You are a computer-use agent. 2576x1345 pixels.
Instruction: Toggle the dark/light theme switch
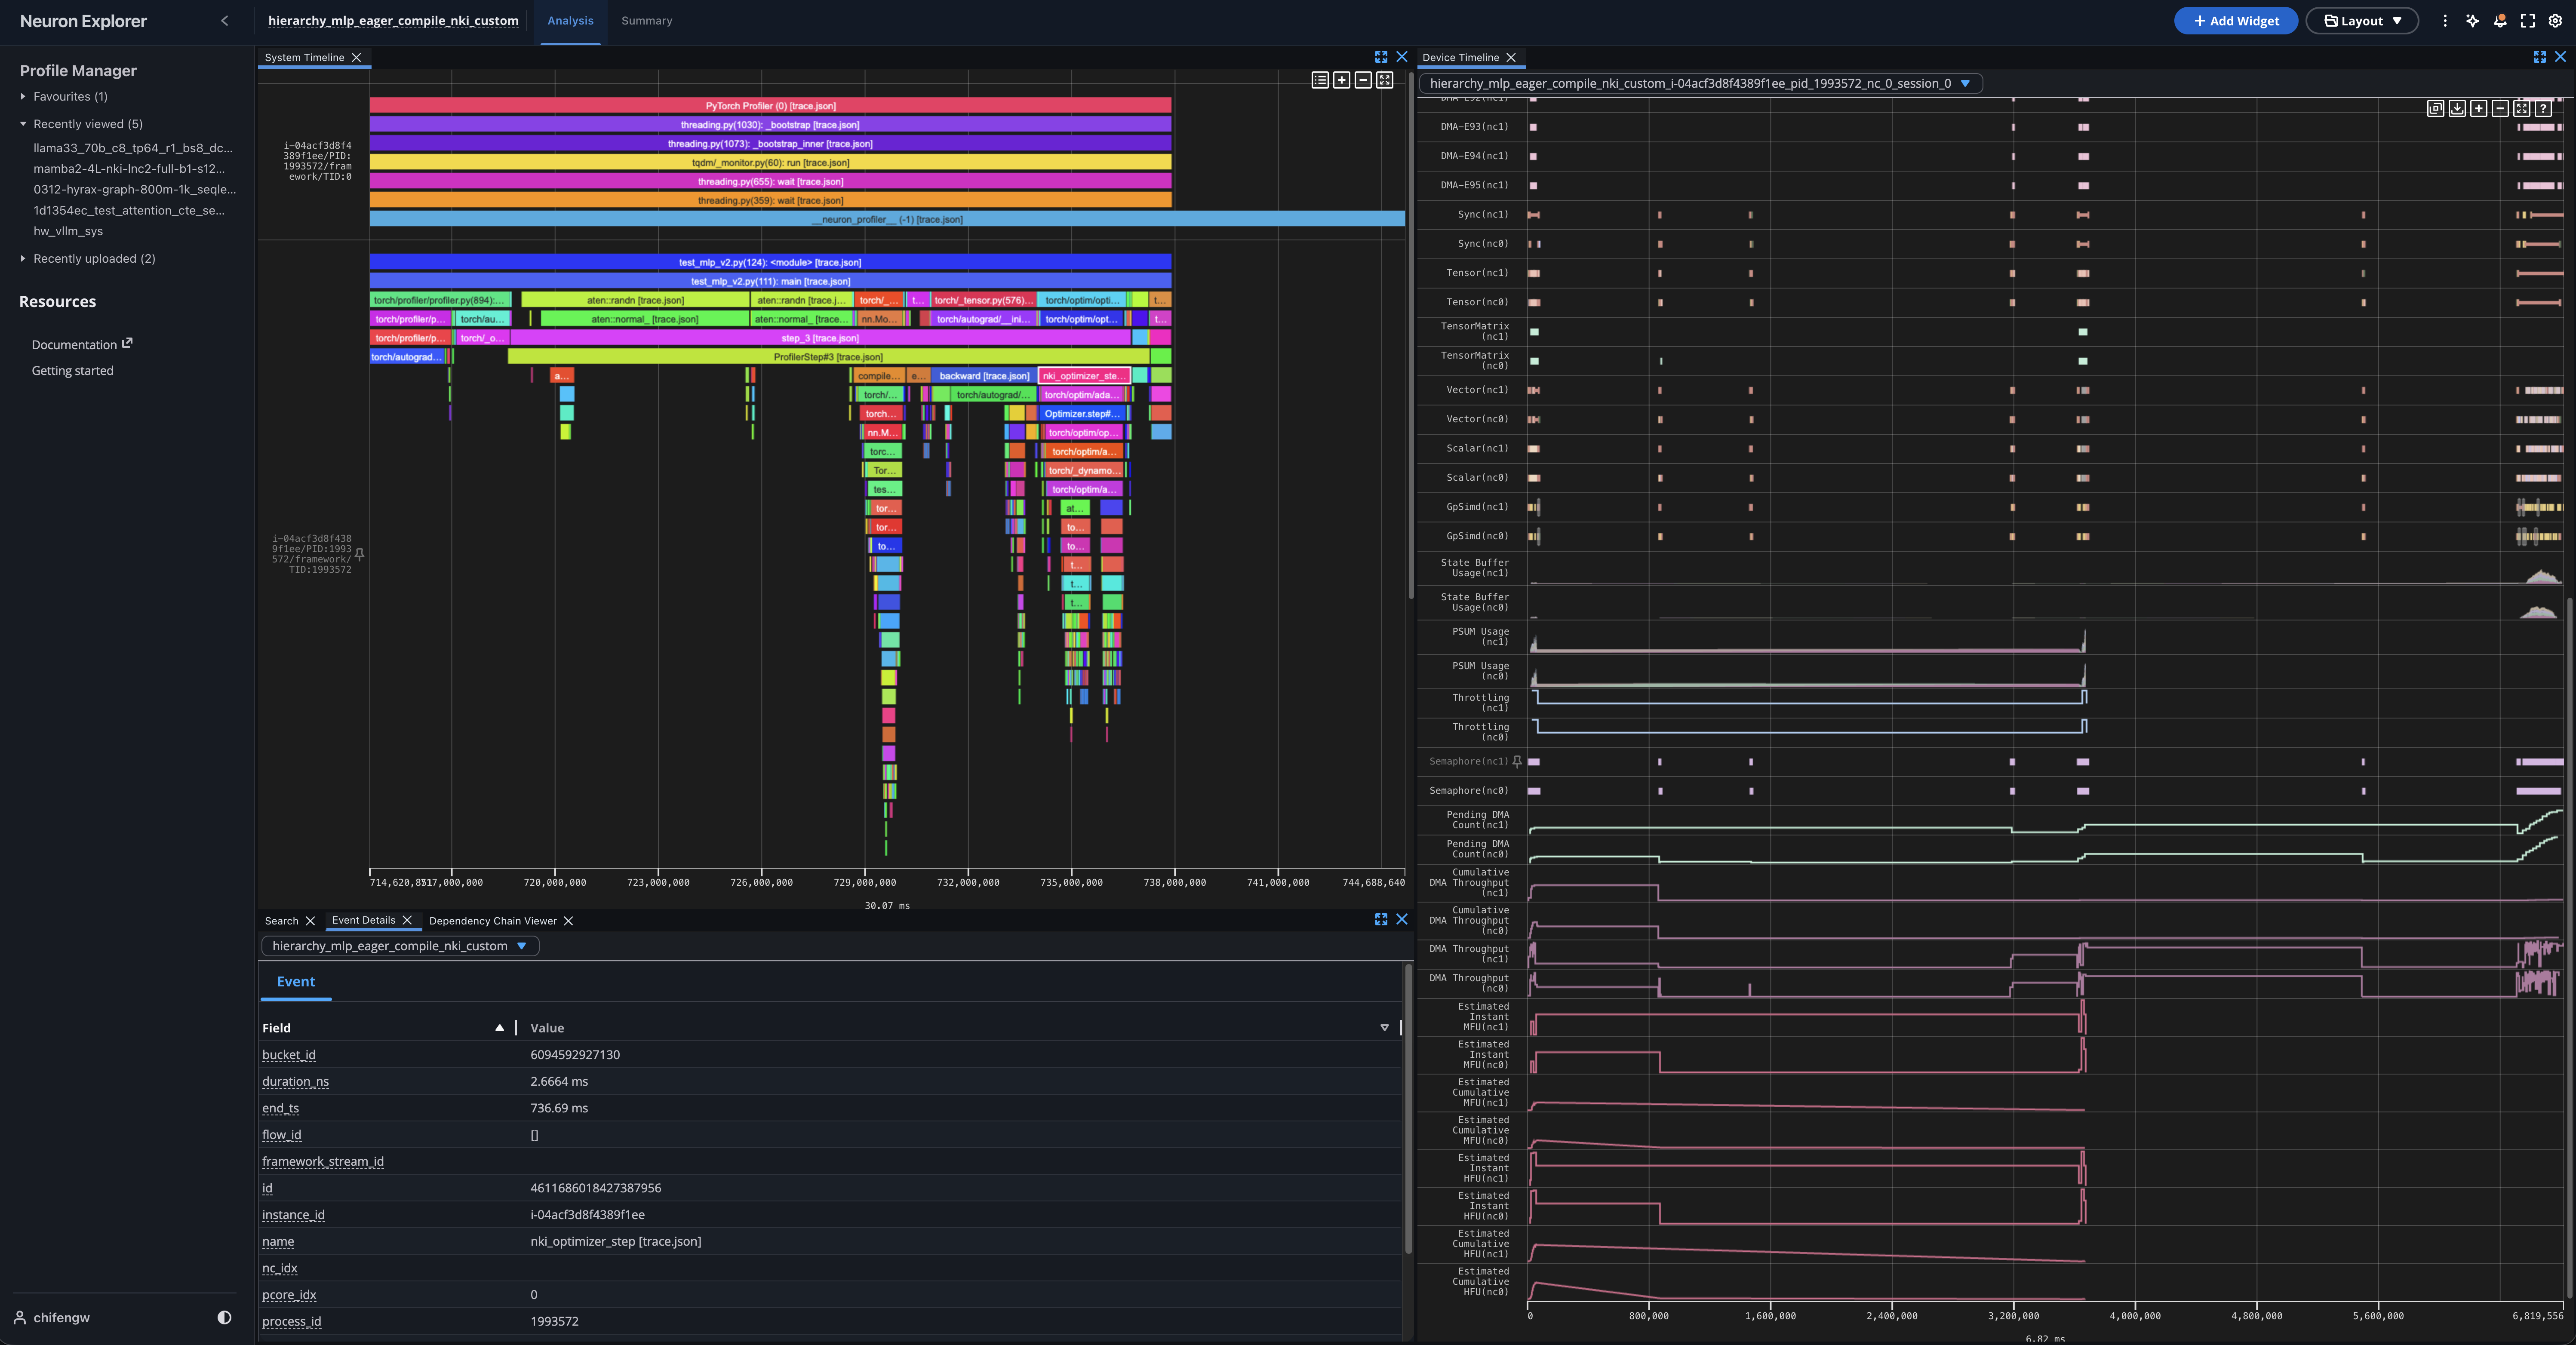(224, 1317)
